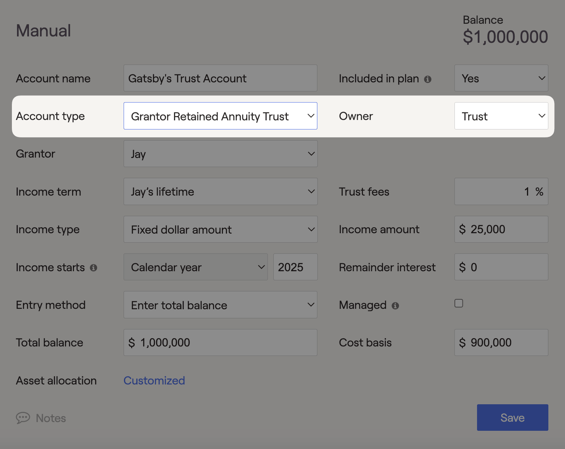Open the Customized asset allocation link
Viewport: 565px width, 449px height.
tap(154, 381)
